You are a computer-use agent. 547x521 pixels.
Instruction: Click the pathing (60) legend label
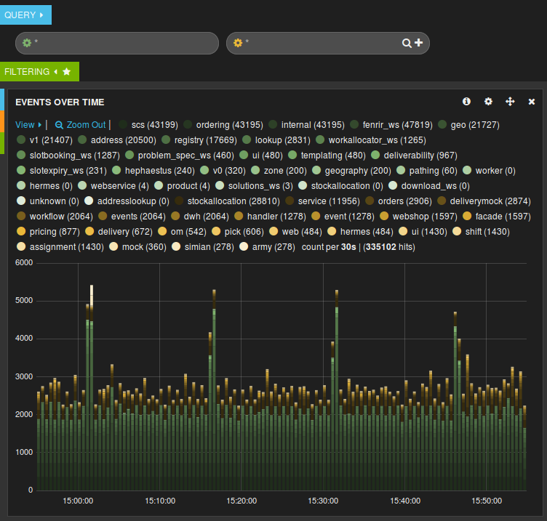pyautogui.click(x=434, y=171)
